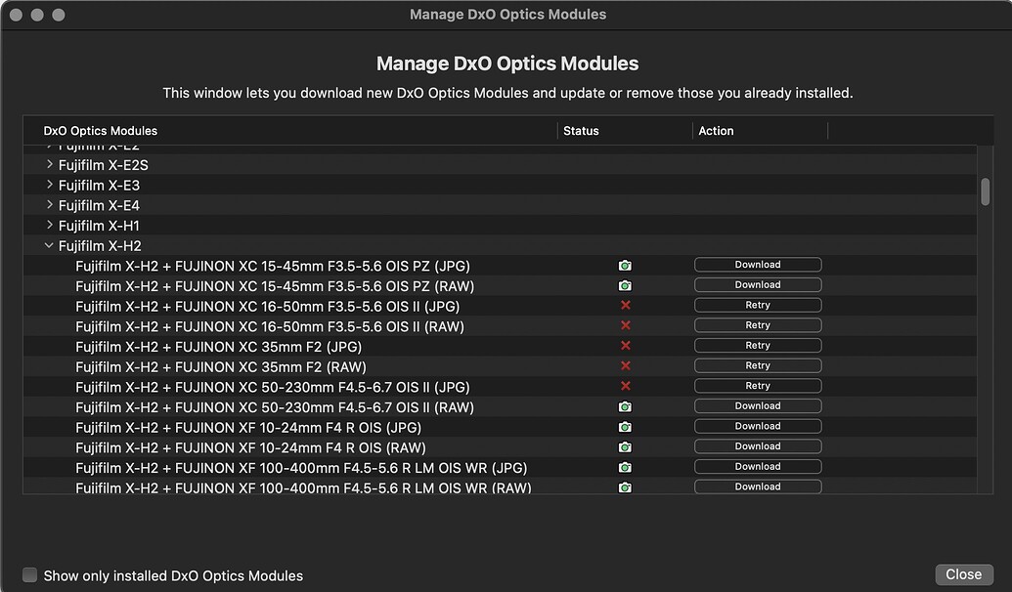
Task: Retry XC 35mm F2 (JPG) download
Action: 758,345
